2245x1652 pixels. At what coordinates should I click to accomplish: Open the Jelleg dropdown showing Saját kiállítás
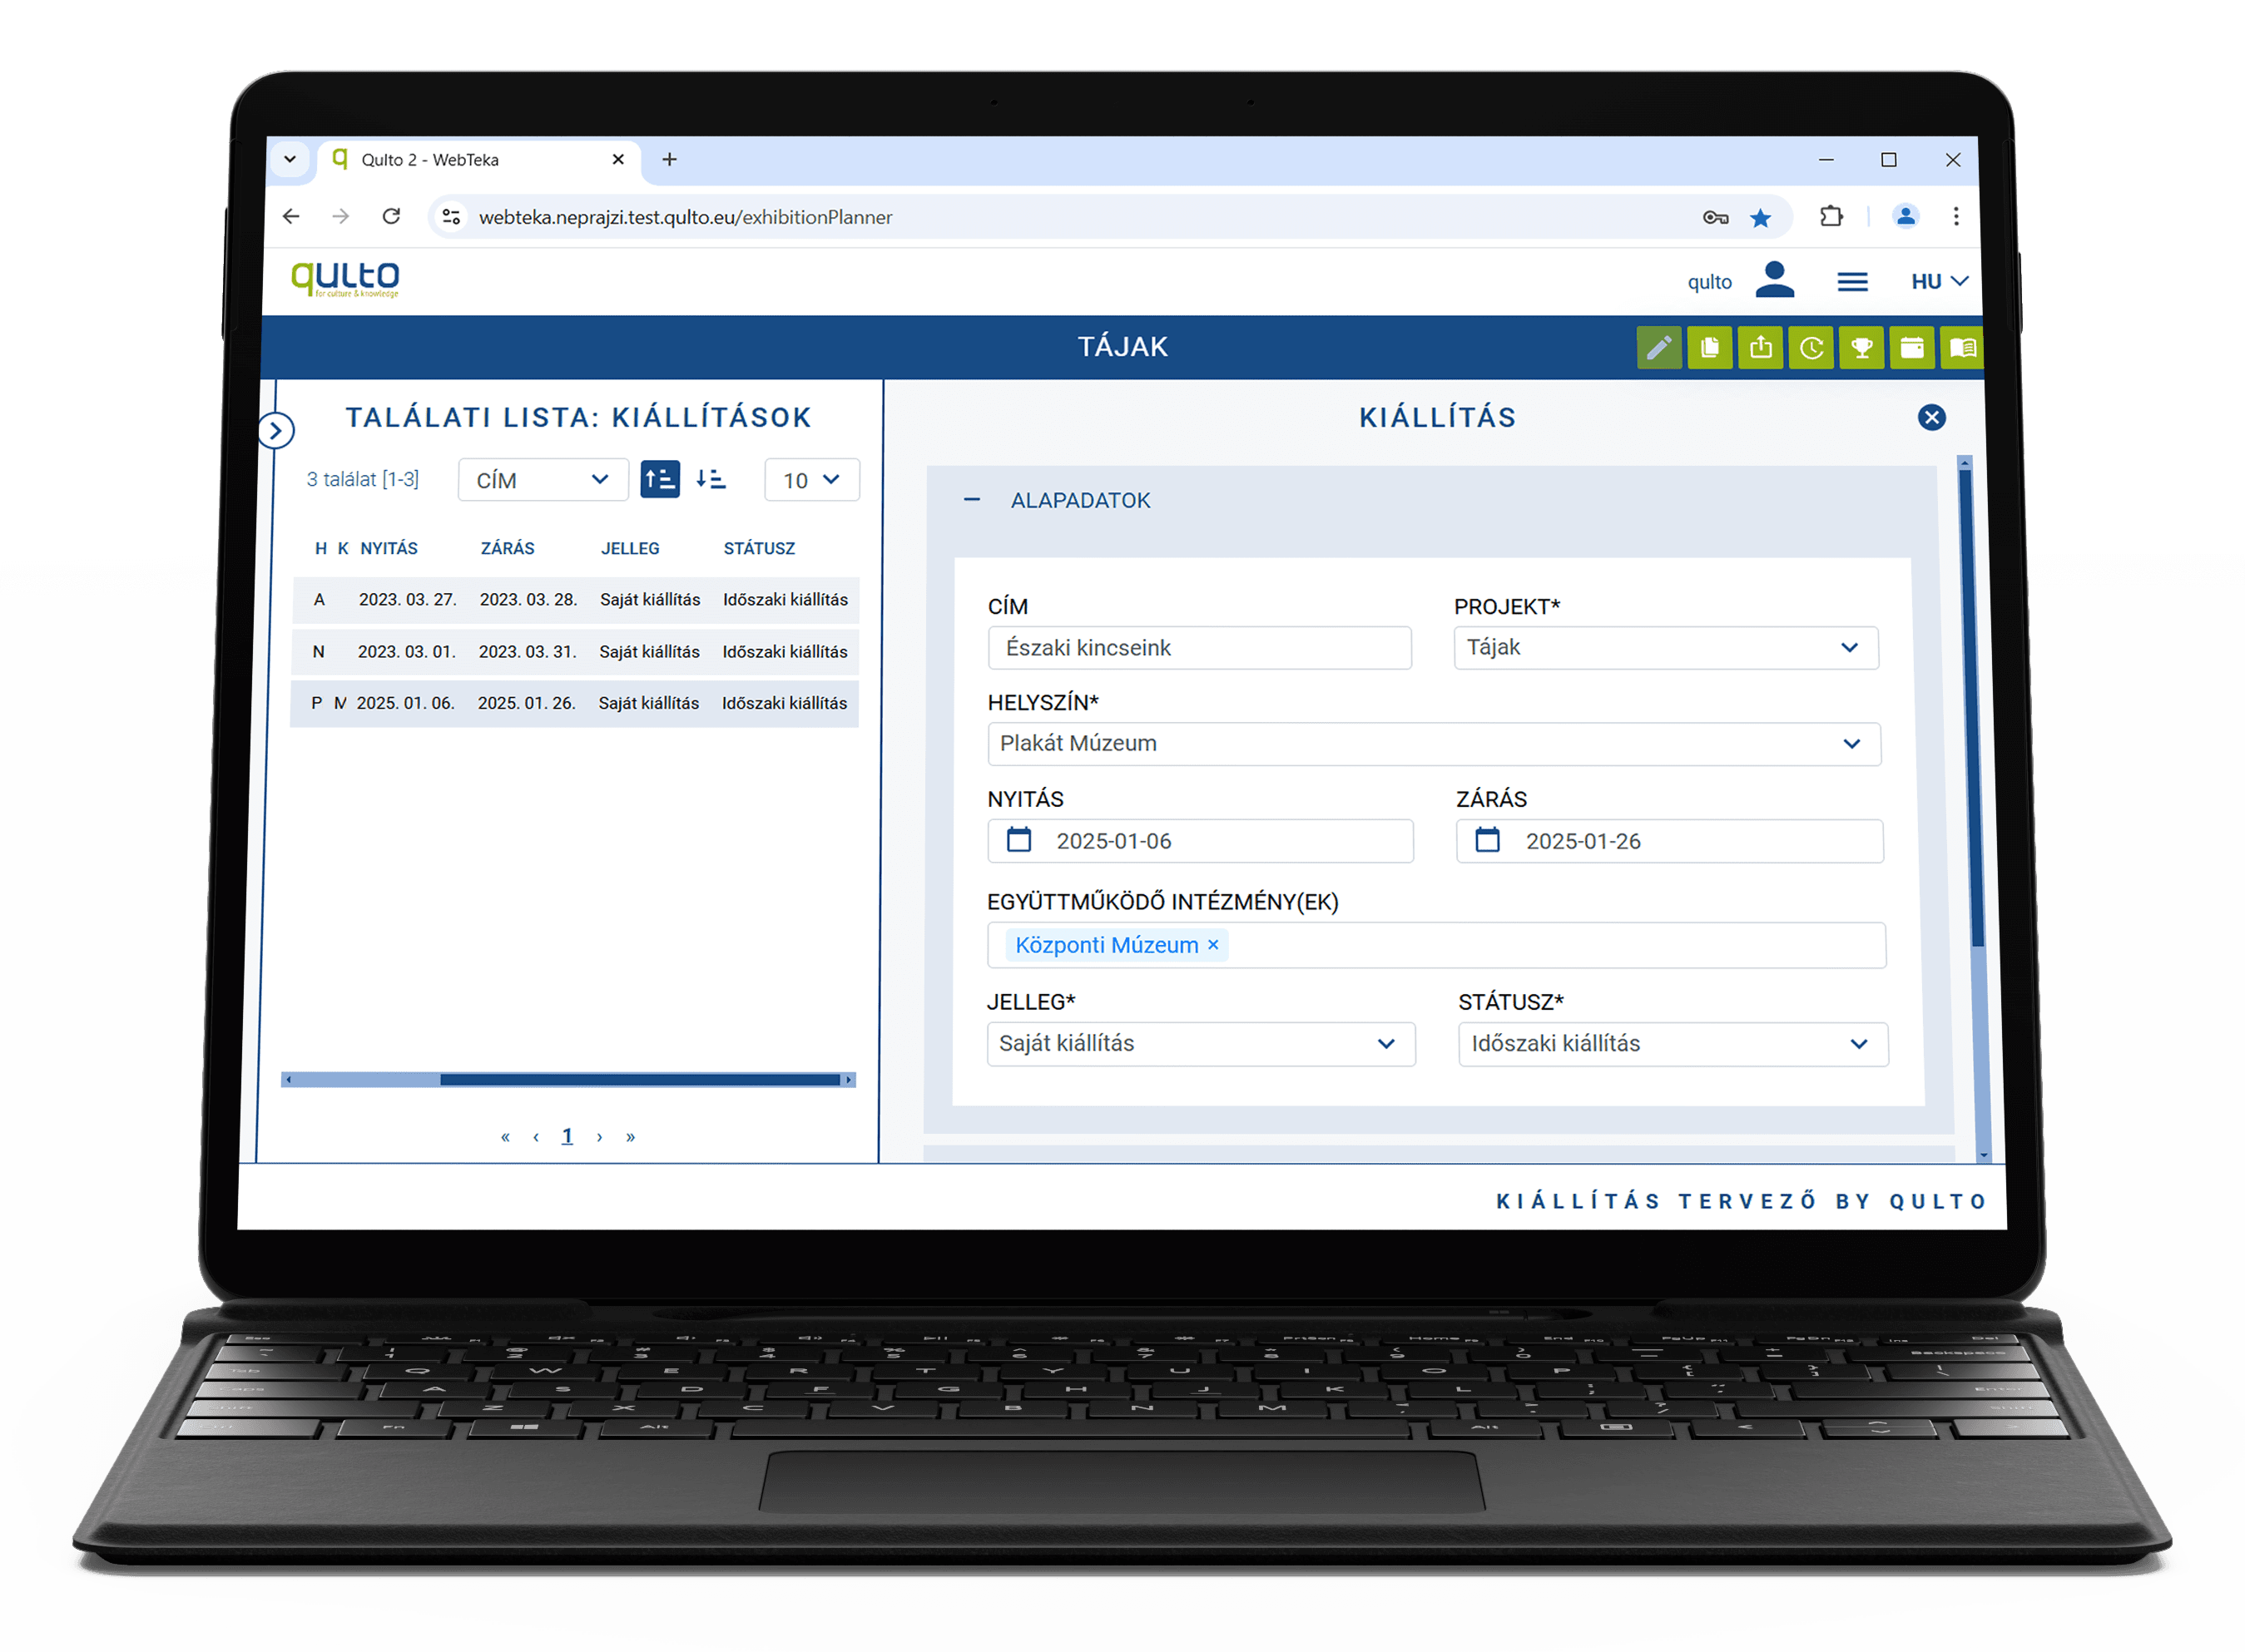1201,1044
